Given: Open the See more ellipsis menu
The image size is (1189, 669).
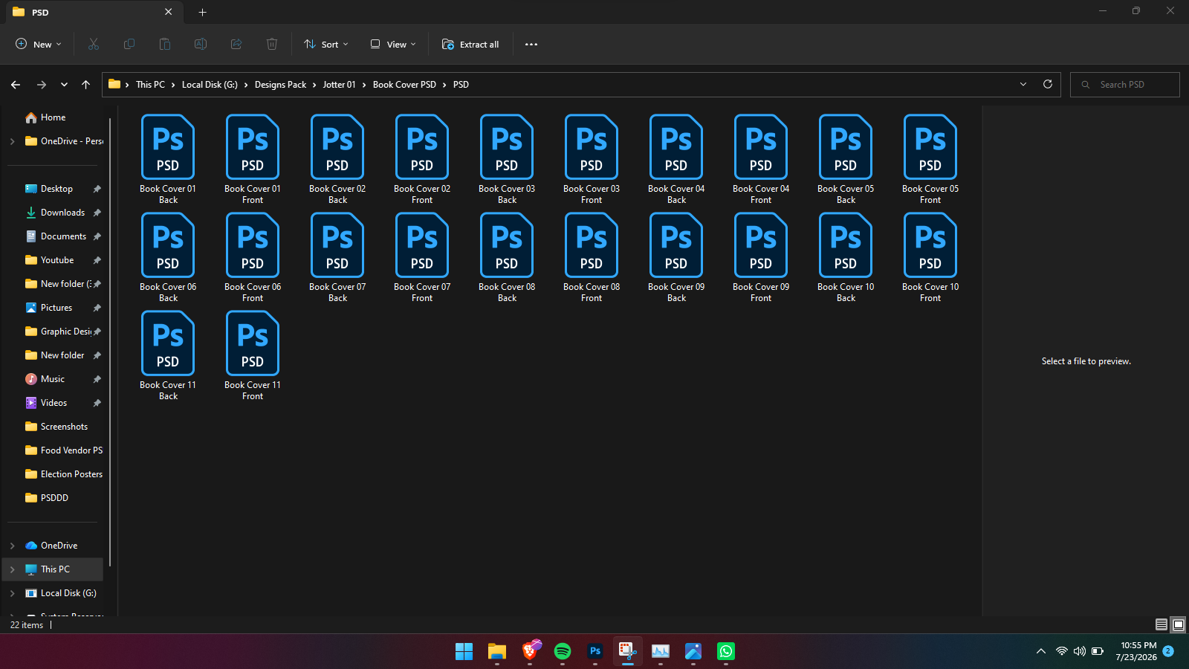Looking at the screenshot, I should point(531,45).
